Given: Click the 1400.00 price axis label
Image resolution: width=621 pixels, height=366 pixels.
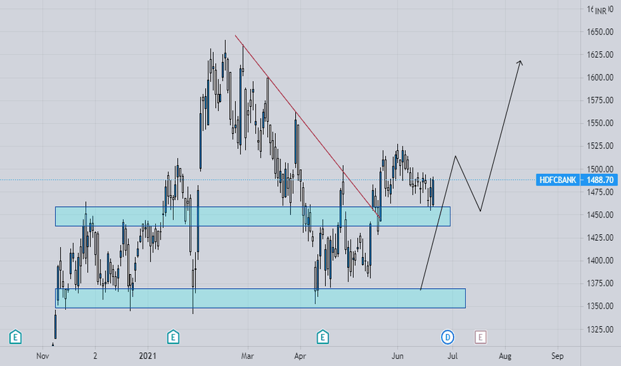Looking at the screenshot, I should (x=600, y=260).
